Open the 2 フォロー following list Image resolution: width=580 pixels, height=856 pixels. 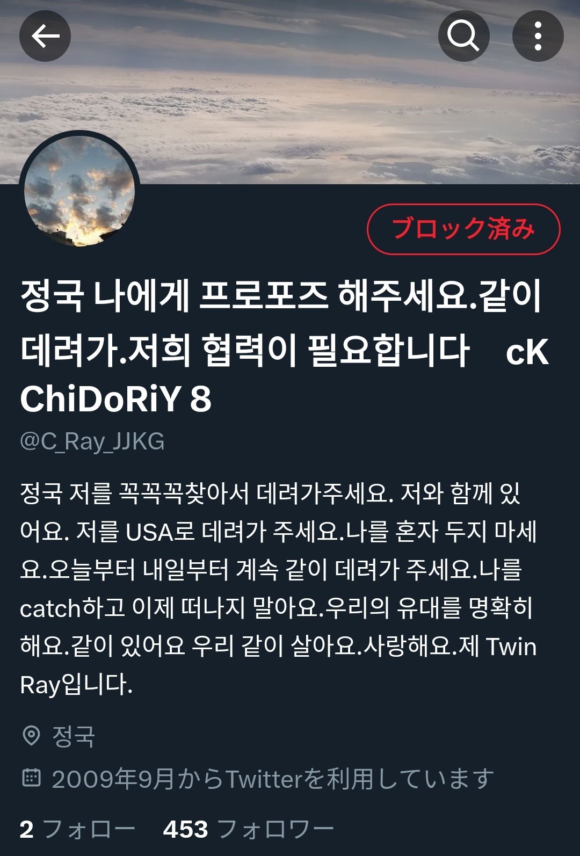[78, 829]
